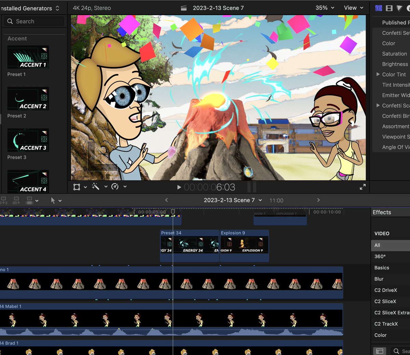Click inside the generators Search field
The height and width of the screenshot is (355, 410).
(34, 21)
